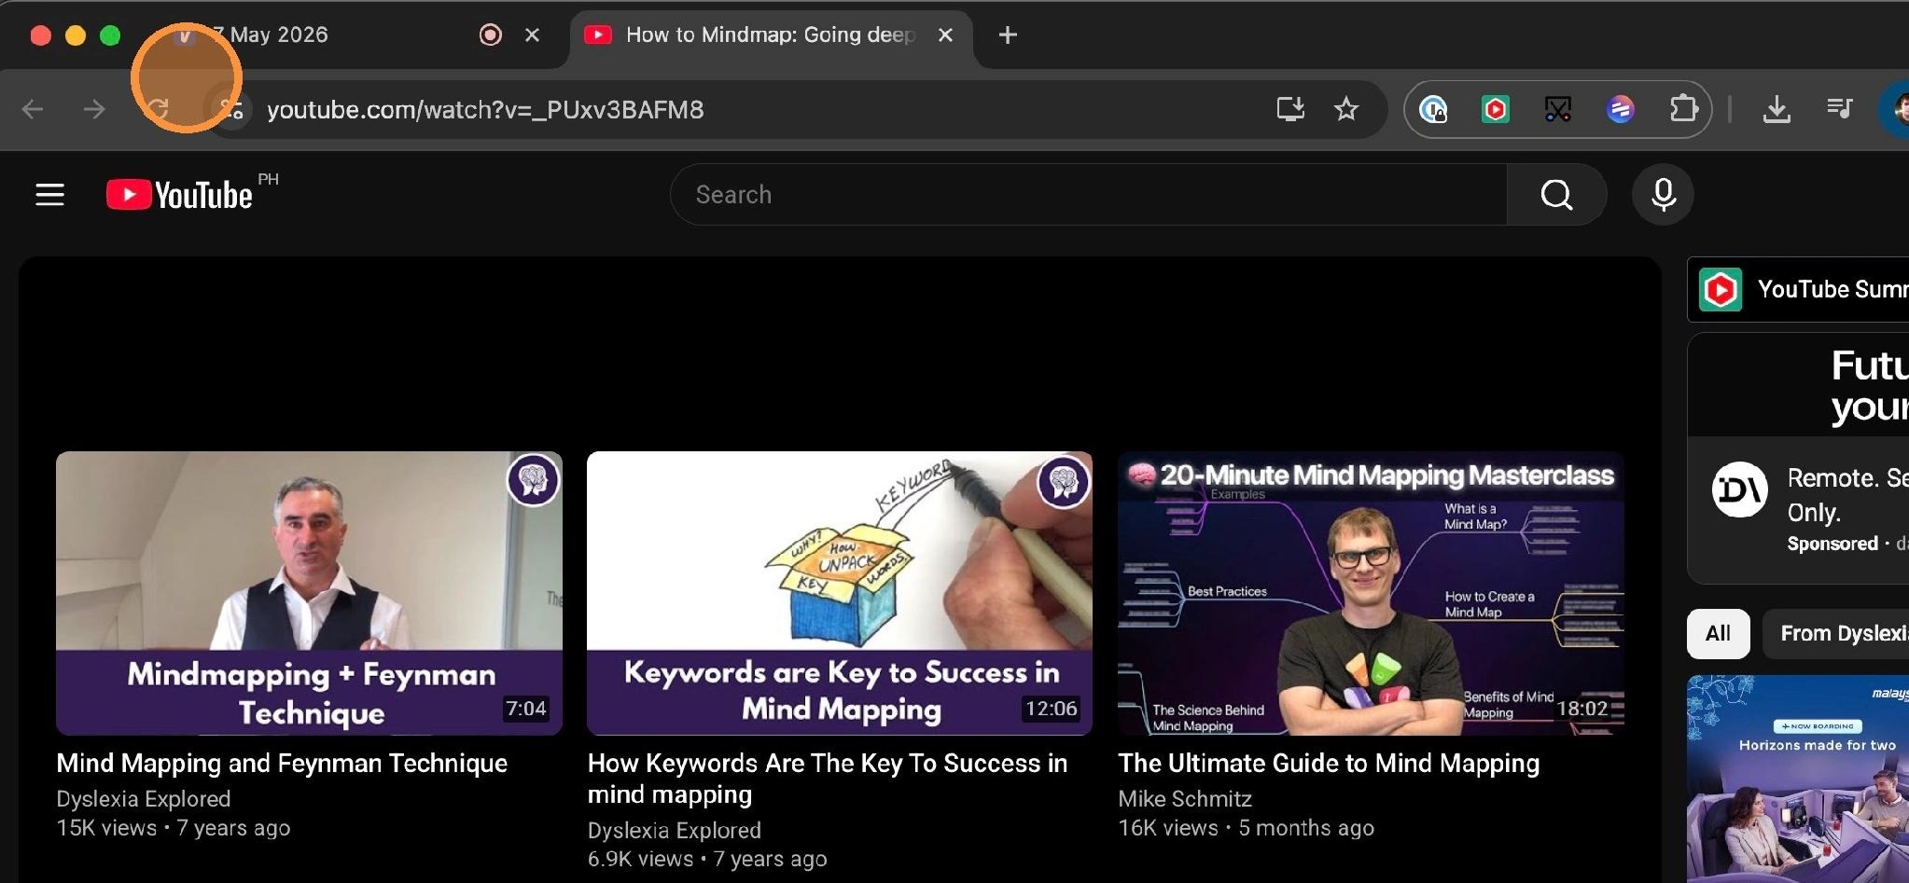Open the 20-Minute Mind Mapping Masterclass thumbnail
This screenshot has height=883, width=1909.
[1371, 593]
